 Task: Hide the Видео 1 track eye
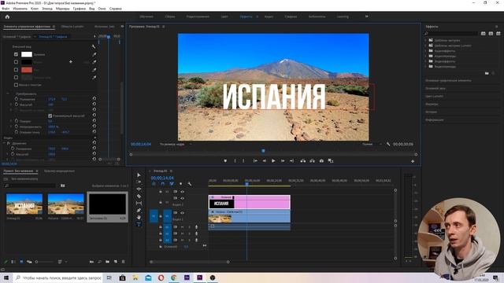tap(182, 213)
